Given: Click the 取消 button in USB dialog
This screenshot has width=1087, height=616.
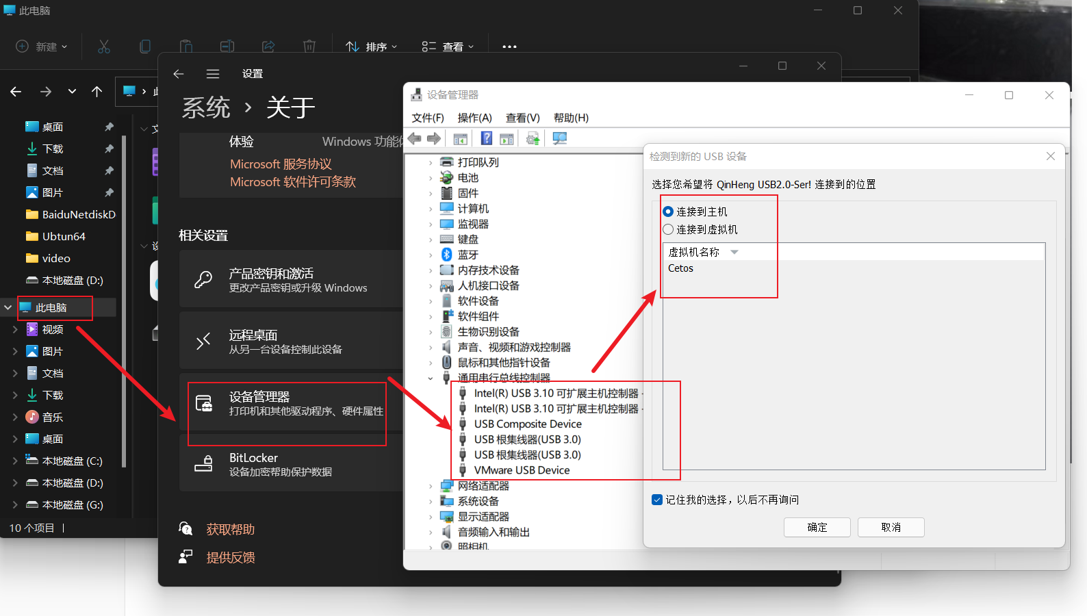Looking at the screenshot, I should tap(891, 527).
